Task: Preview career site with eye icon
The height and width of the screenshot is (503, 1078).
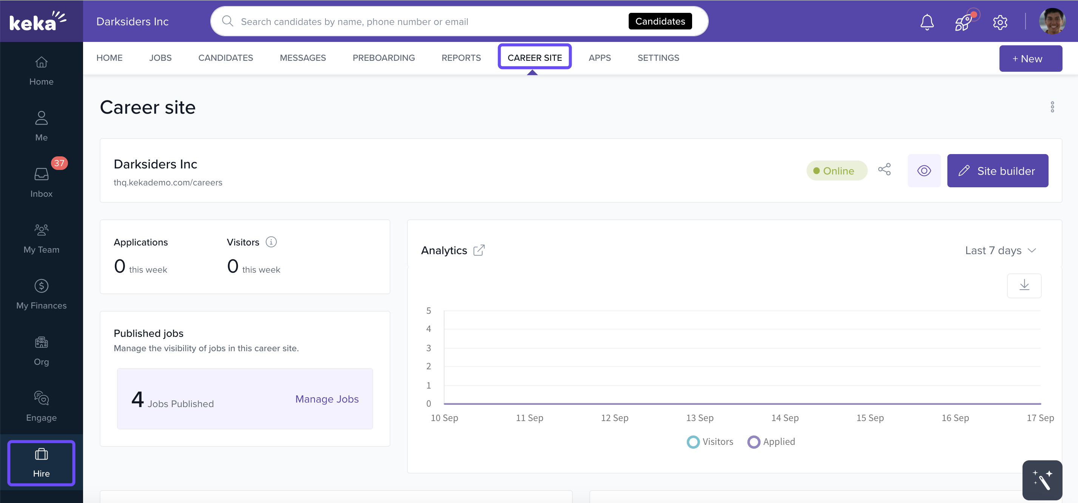Action: pos(924,171)
